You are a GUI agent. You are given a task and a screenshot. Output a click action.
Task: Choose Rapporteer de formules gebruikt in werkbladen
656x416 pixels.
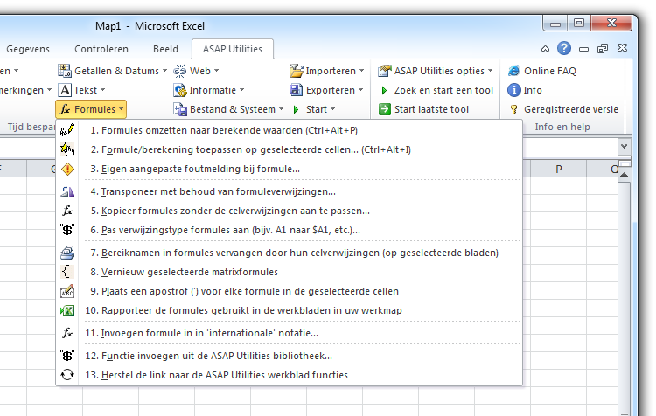coord(290,310)
